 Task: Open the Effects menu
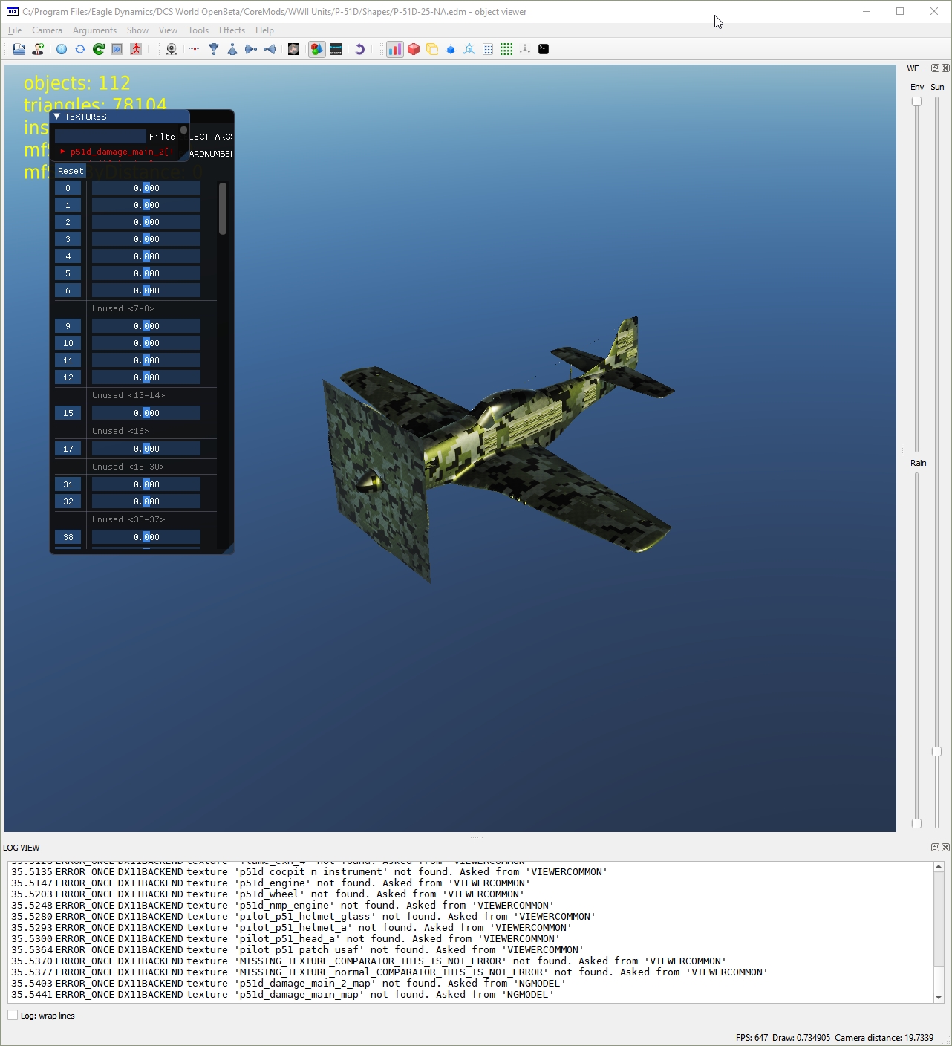click(232, 30)
